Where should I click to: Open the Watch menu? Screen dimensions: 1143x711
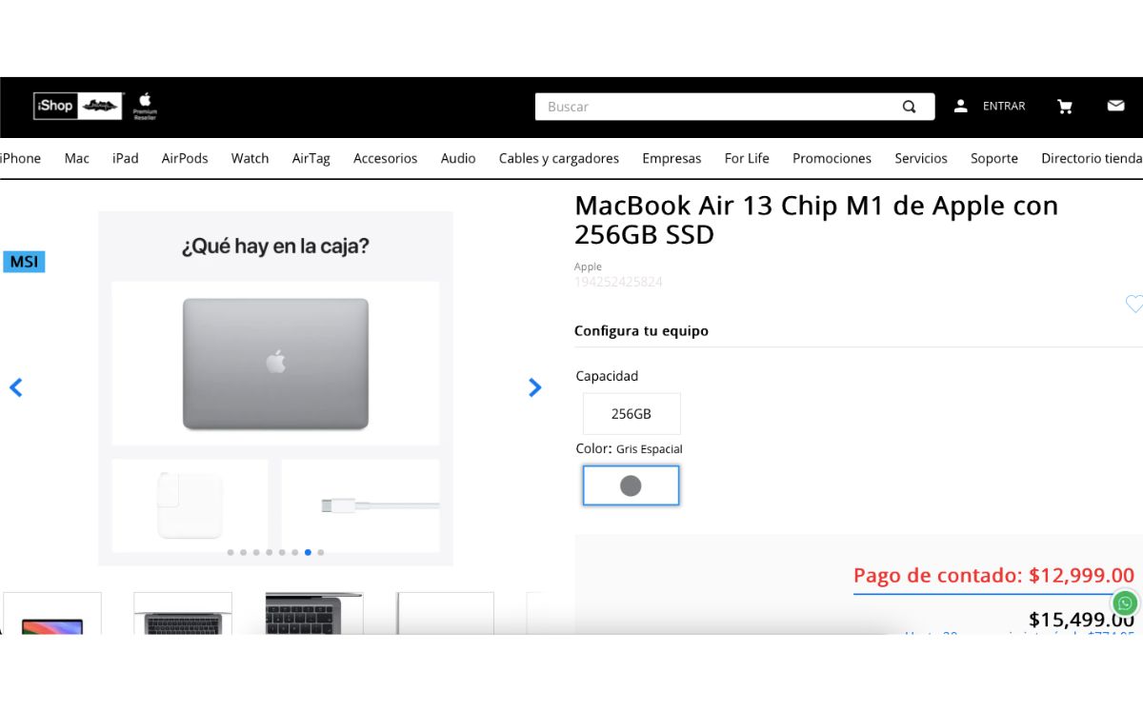250,158
